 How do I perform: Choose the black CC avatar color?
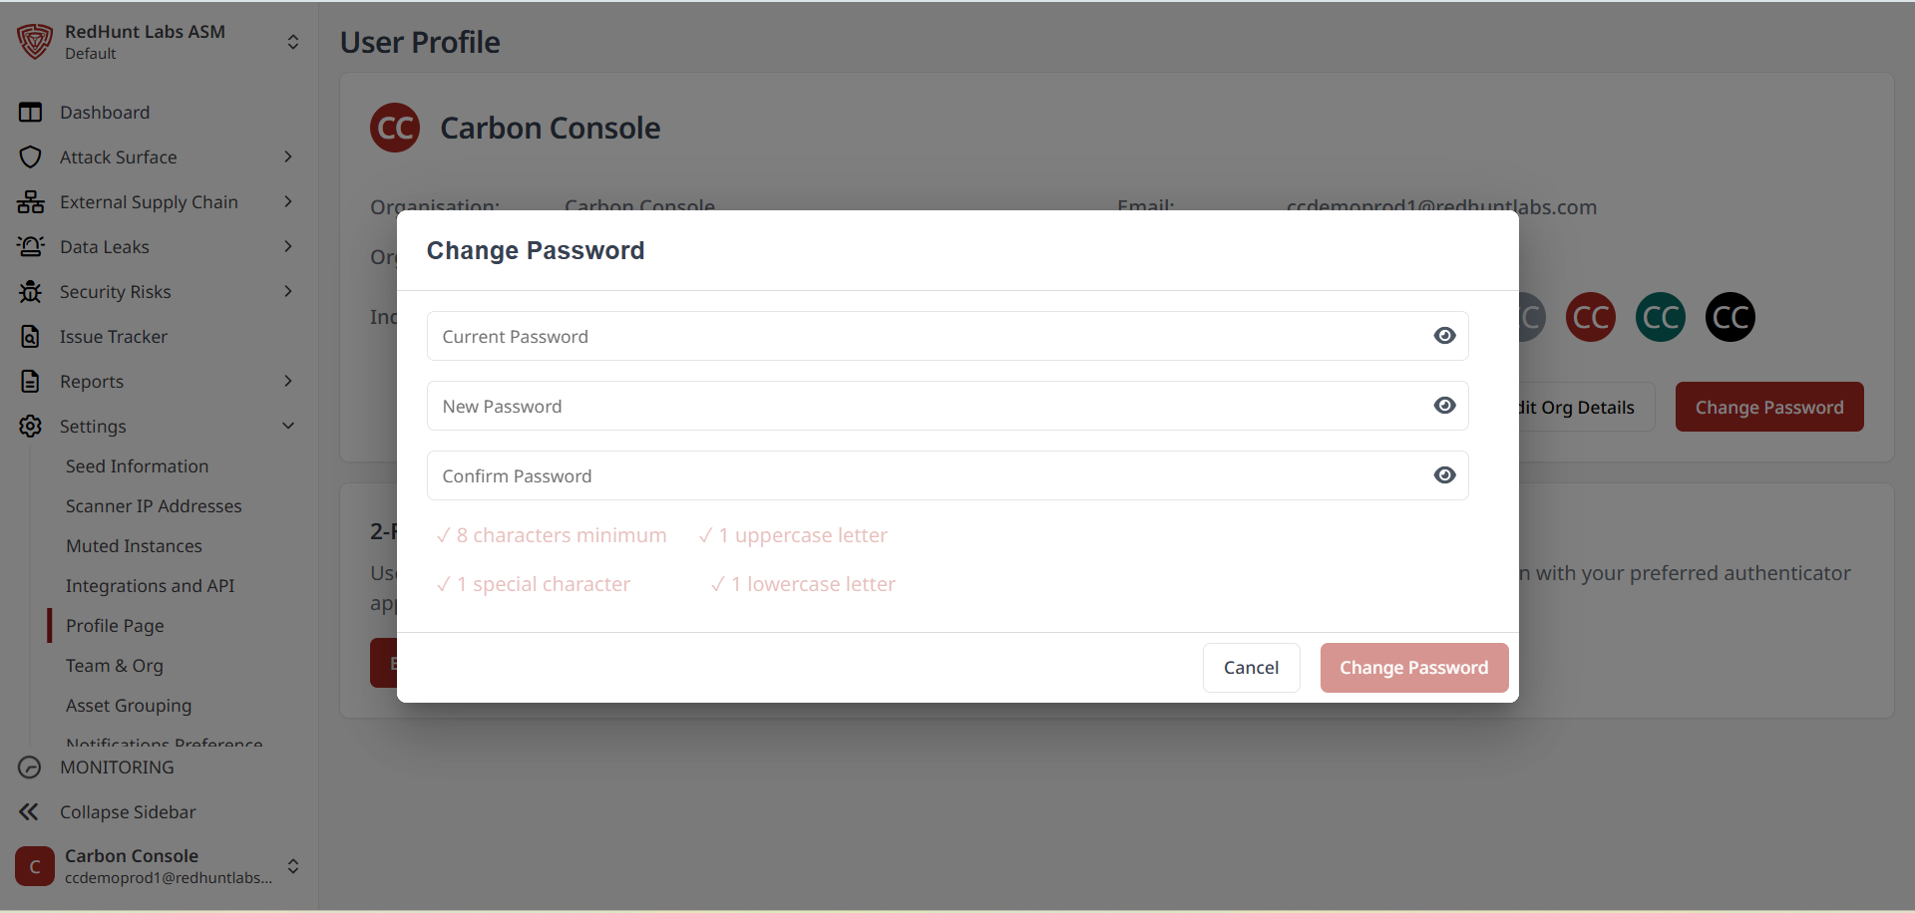(1729, 318)
